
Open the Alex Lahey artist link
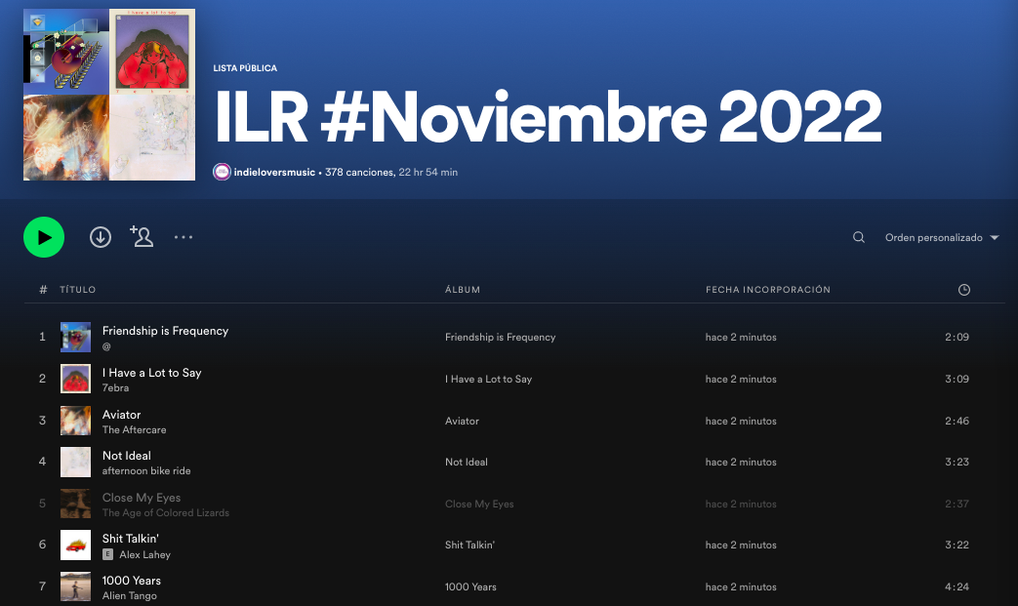[x=144, y=554]
